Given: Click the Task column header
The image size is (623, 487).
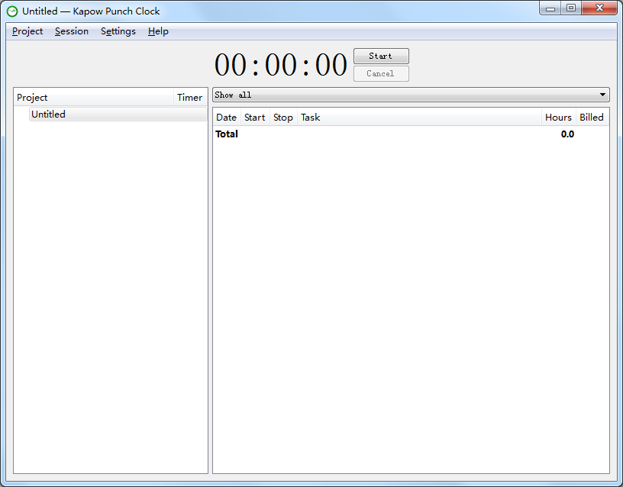Looking at the screenshot, I should click(x=419, y=118).
